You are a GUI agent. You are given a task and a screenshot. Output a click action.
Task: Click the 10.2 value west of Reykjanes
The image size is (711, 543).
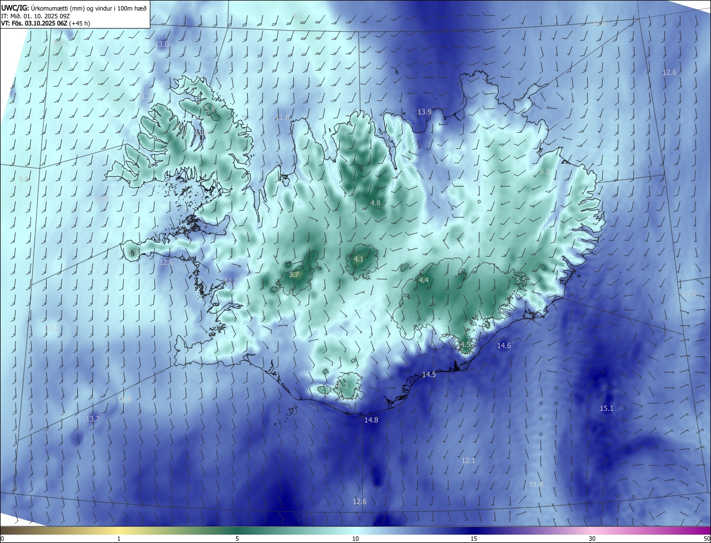tap(52, 329)
